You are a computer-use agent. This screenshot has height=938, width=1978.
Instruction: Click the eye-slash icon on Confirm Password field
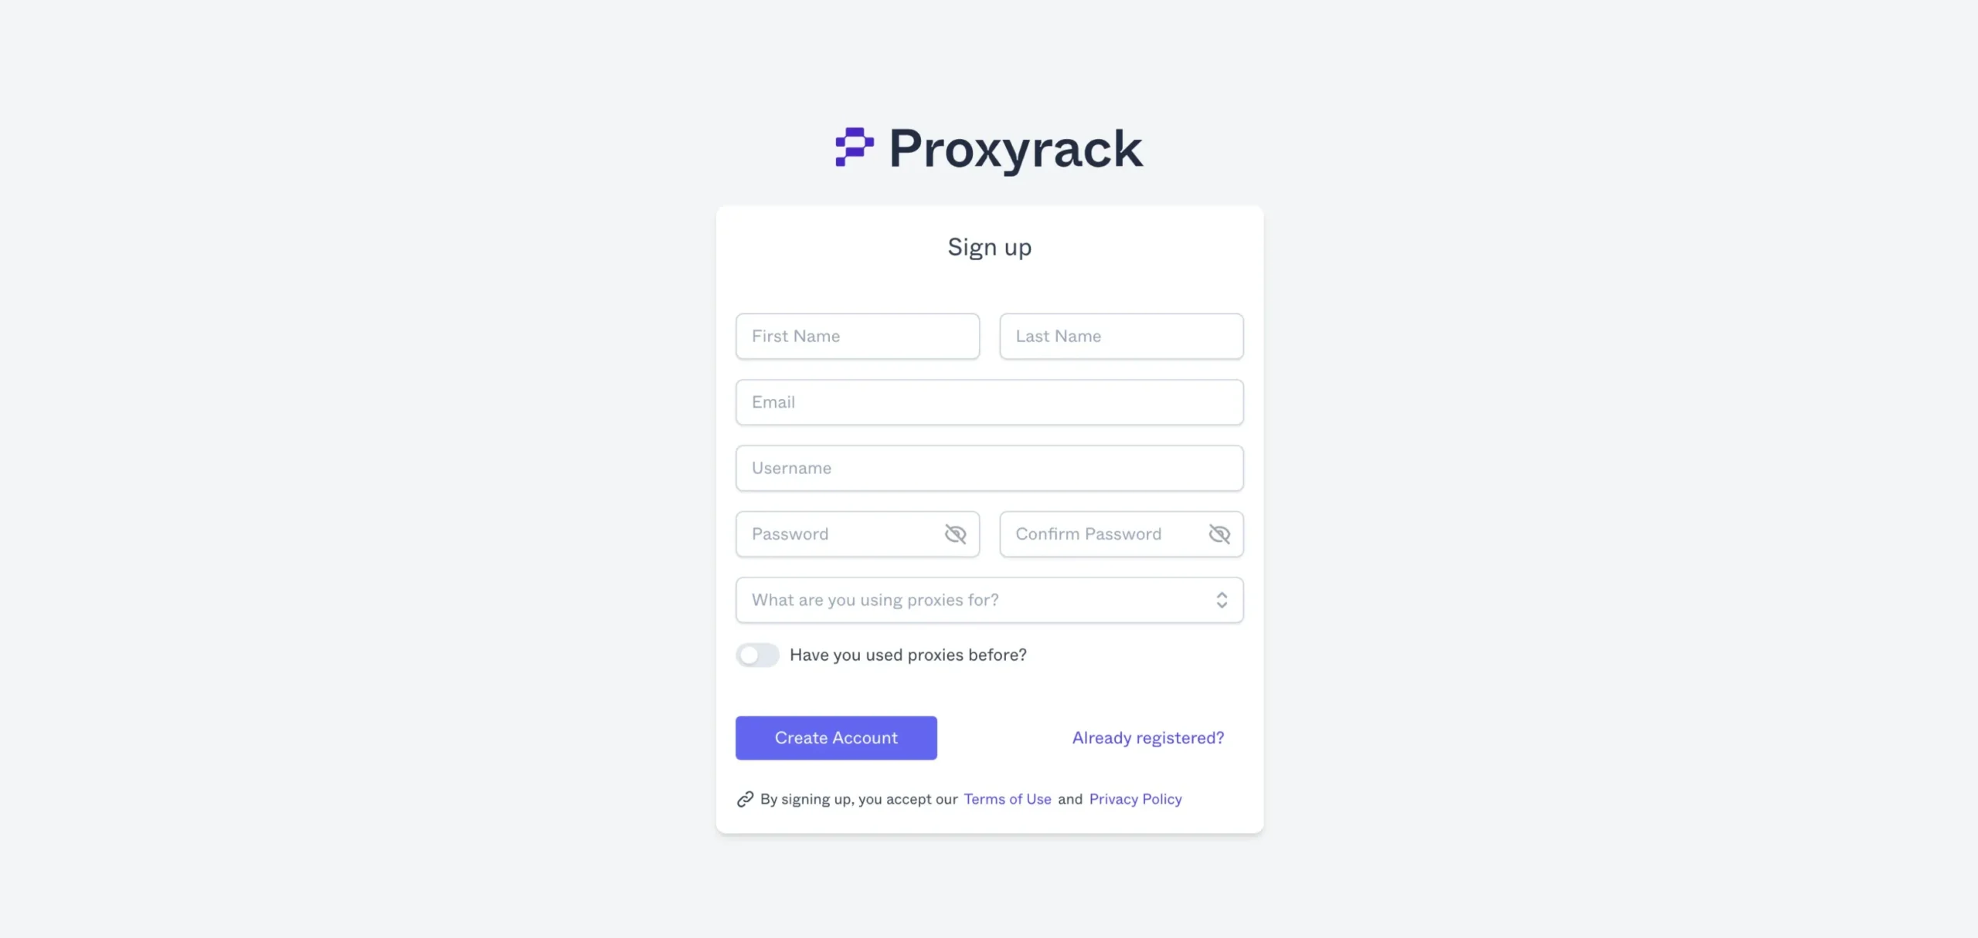[x=1218, y=533]
